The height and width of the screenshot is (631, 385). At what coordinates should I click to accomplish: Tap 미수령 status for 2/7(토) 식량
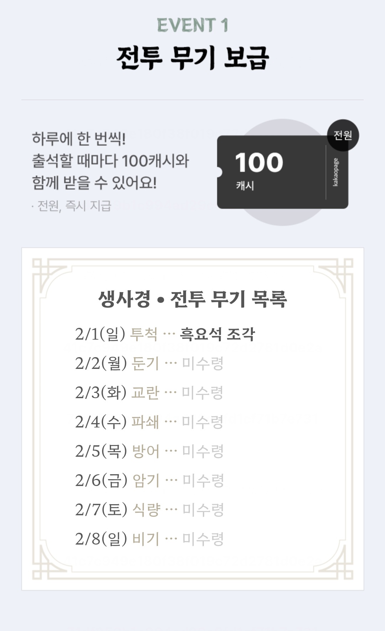[203, 510]
